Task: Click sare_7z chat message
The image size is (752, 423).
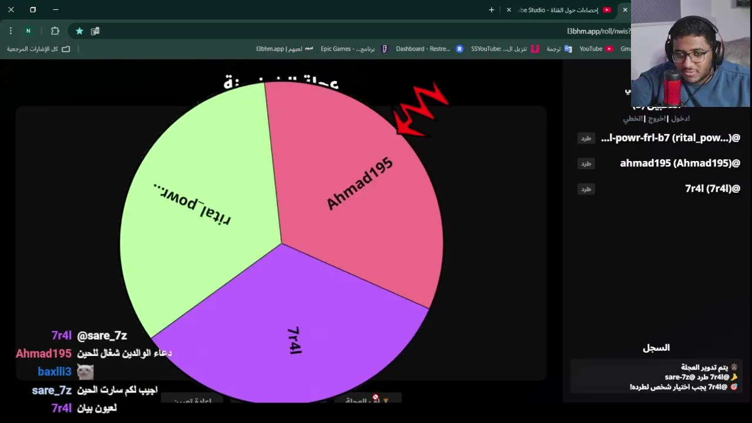Action: pos(95,390)
